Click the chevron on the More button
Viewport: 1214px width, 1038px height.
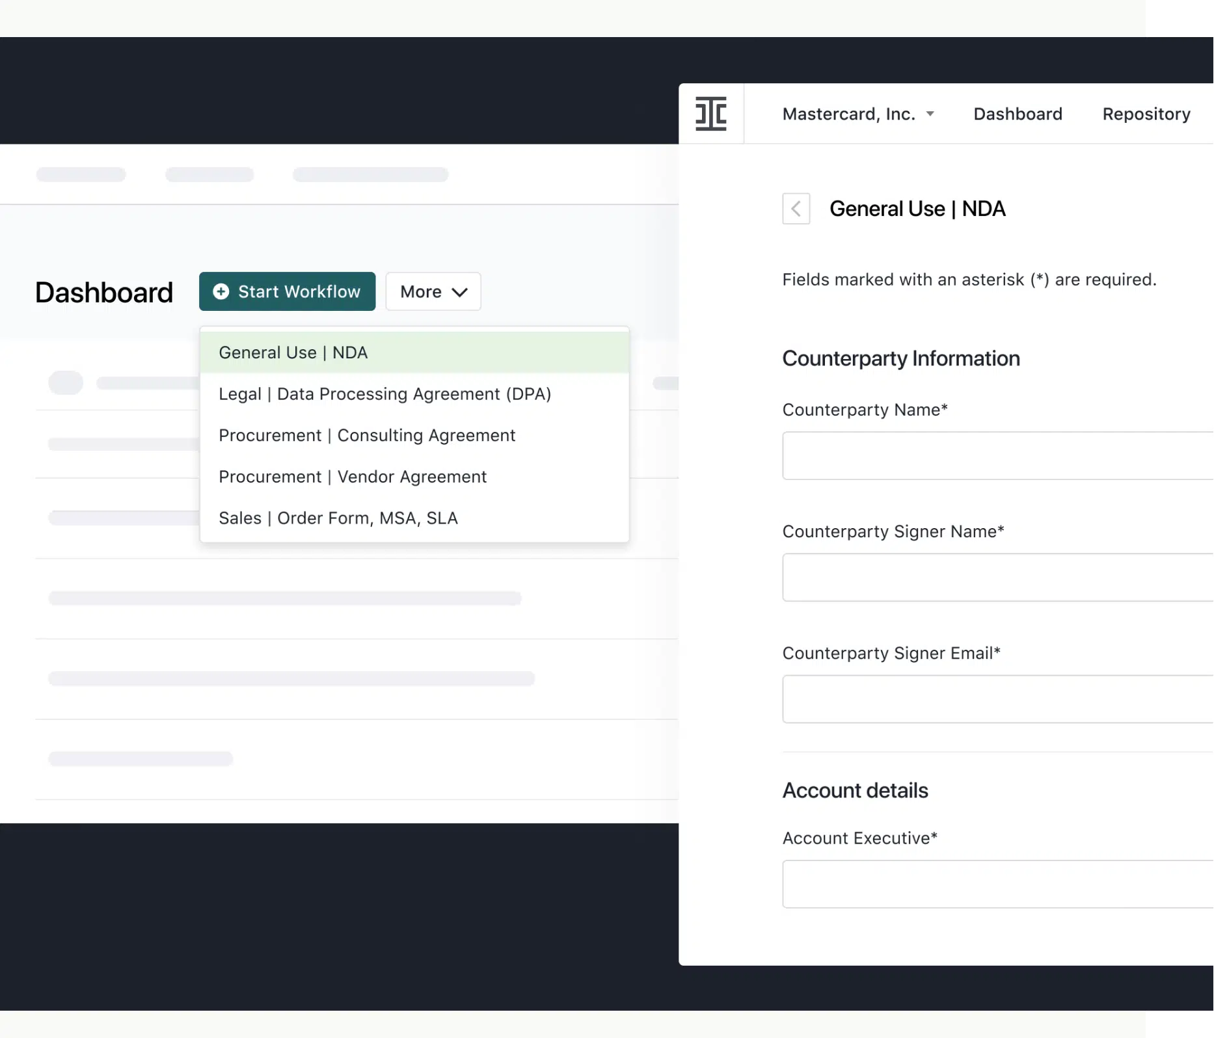[460, 291]
